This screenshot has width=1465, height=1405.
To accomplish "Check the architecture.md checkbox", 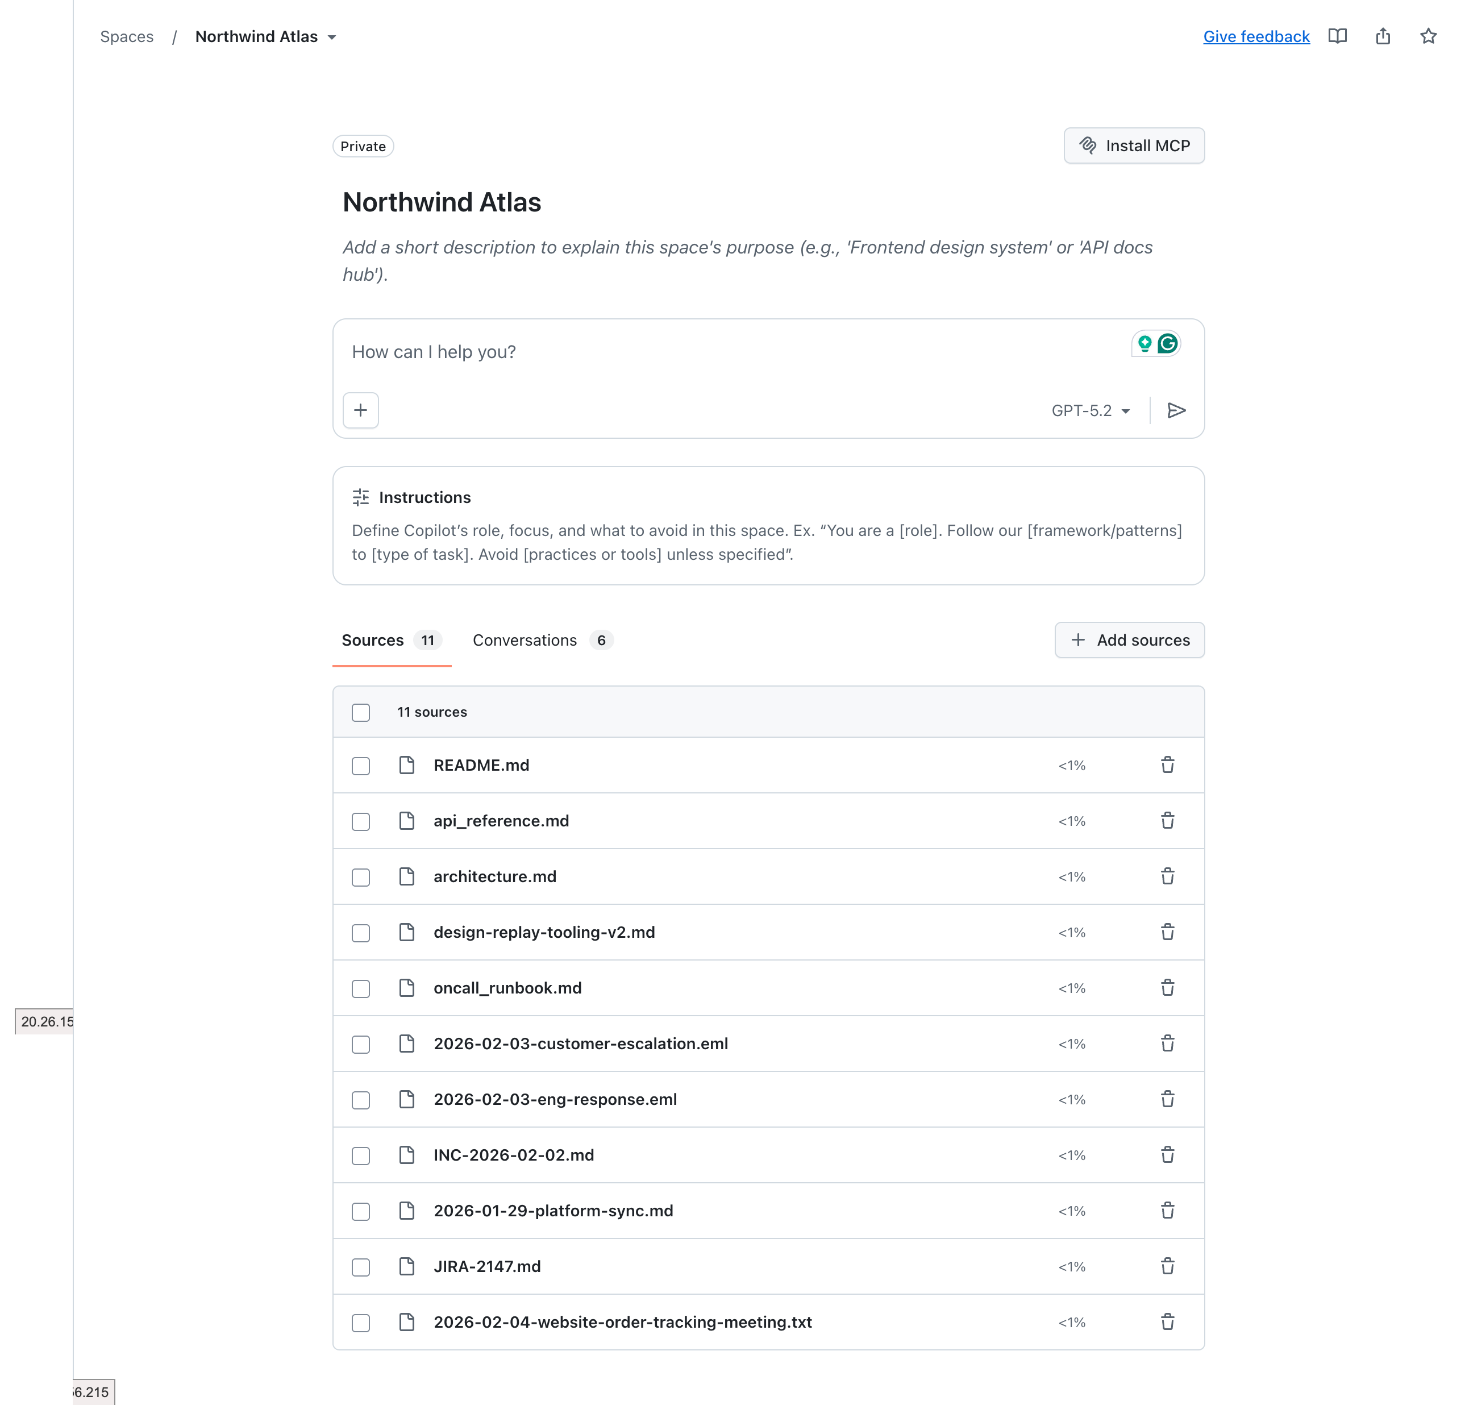I will pyautogui.click(x=360, y=876).
